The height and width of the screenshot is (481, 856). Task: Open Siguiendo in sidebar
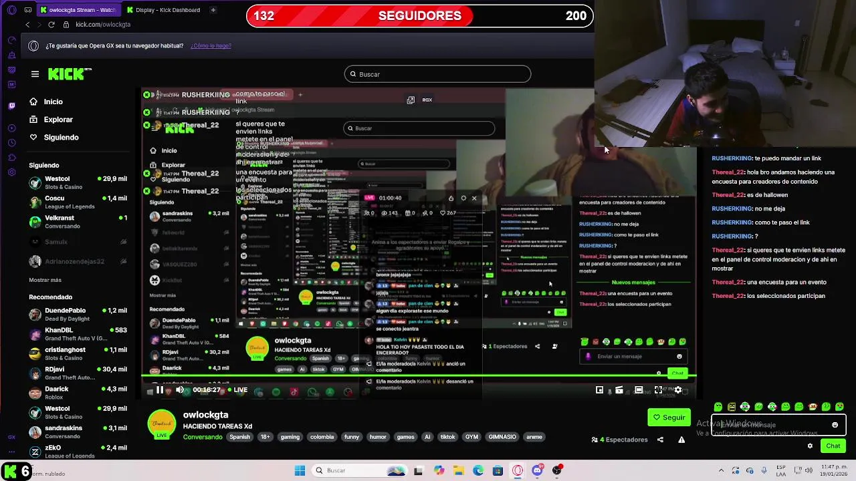(61, 137)
